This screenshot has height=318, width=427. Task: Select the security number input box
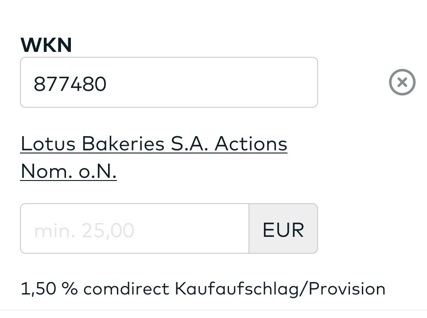[168, 82]
